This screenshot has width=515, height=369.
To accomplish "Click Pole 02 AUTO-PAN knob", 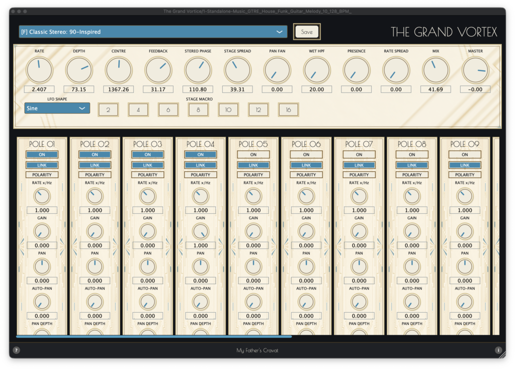I will pos(95,302).
